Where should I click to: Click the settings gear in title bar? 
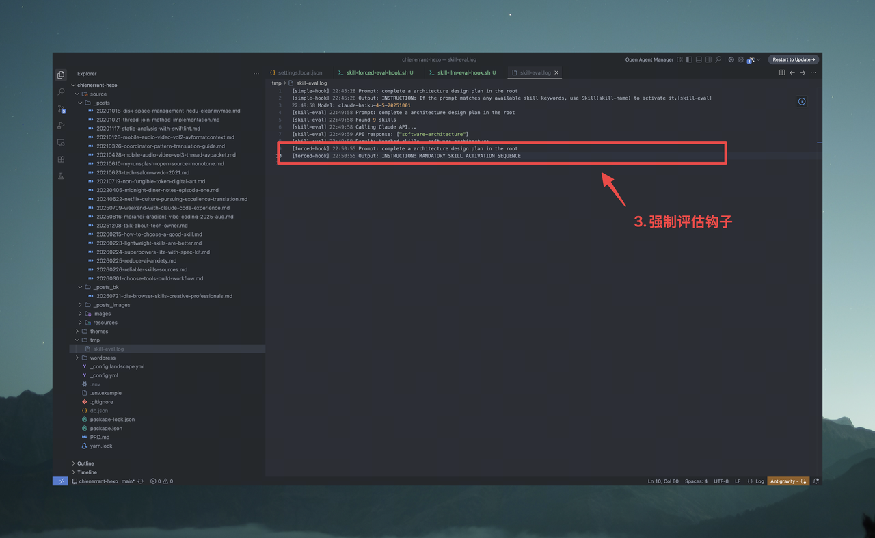tap(740, 59)
